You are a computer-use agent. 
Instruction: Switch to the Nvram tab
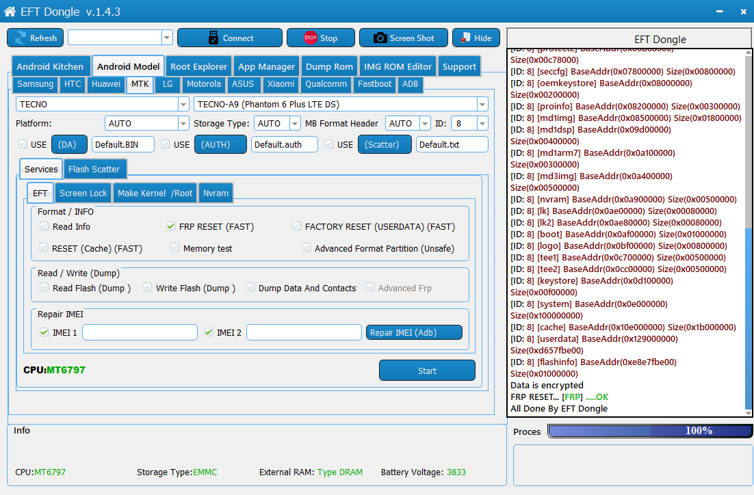(216, 193)
